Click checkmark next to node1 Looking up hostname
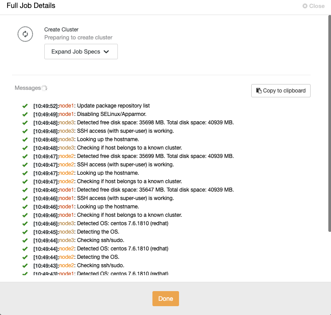Image resolution: width=331 pixels, height=315 pixels. [25, 207]
